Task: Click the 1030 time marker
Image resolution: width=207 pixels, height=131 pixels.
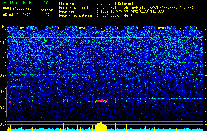Action: [199, 28]
